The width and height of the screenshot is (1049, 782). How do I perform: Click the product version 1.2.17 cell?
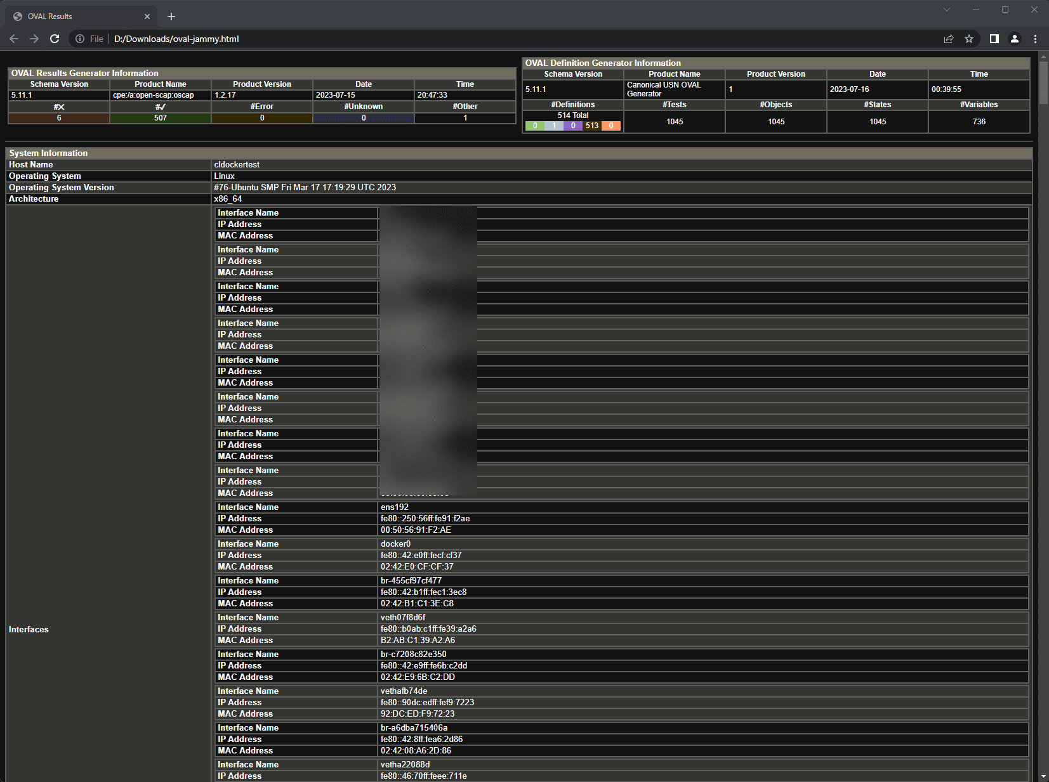pos(261,95)
